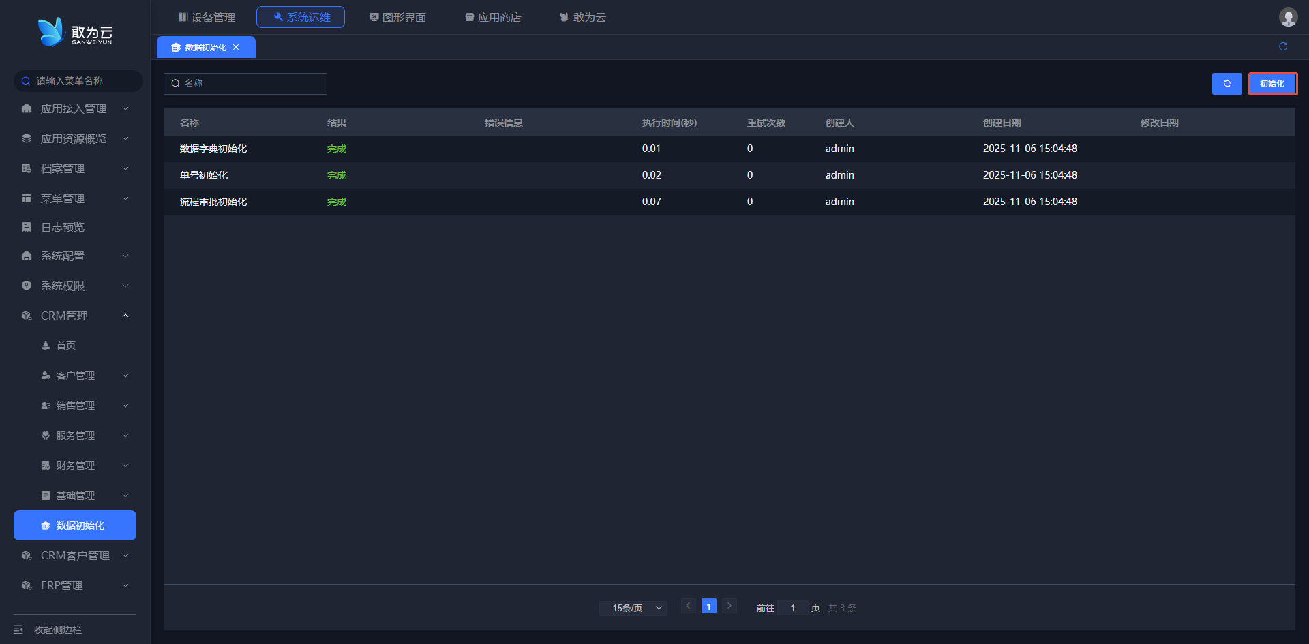The image size is (1309, 644).
Task: Open the 应用商店 top menu
Action: (493, 17)
